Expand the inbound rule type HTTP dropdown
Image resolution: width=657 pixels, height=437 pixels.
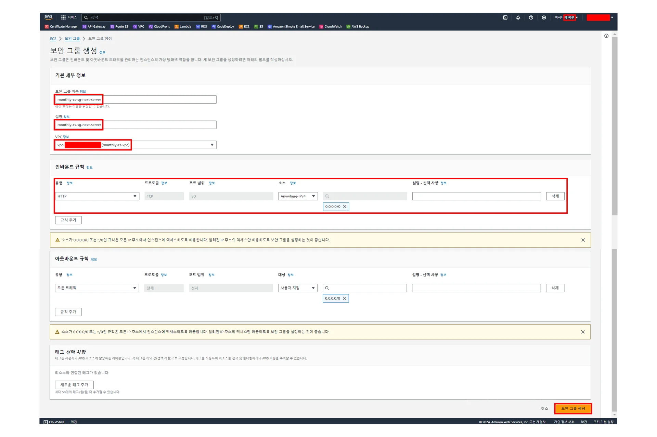(97, 196)
